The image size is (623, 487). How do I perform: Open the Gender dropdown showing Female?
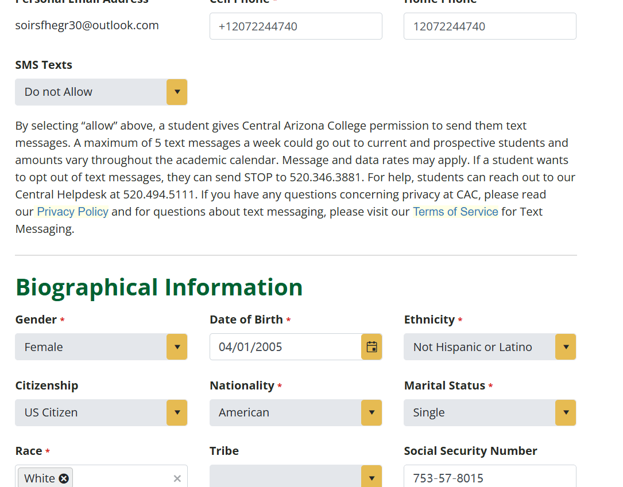tap(101, 347)
